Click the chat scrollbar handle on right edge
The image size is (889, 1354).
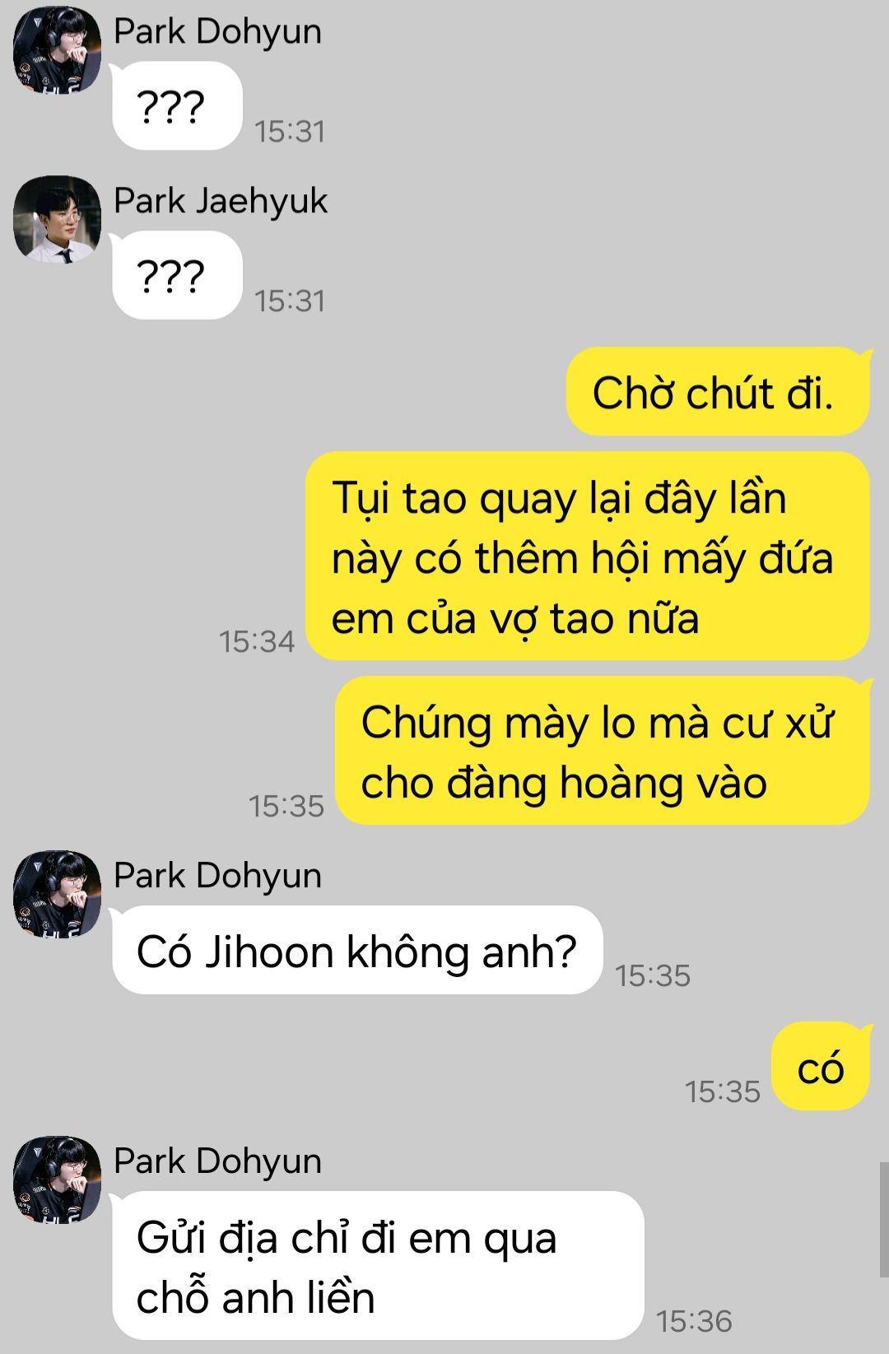883,1220
